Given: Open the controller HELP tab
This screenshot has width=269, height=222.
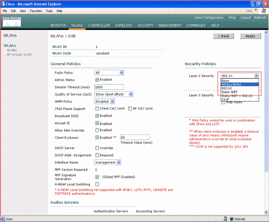Looking at the screenshot, I should [x=215, y=26].
